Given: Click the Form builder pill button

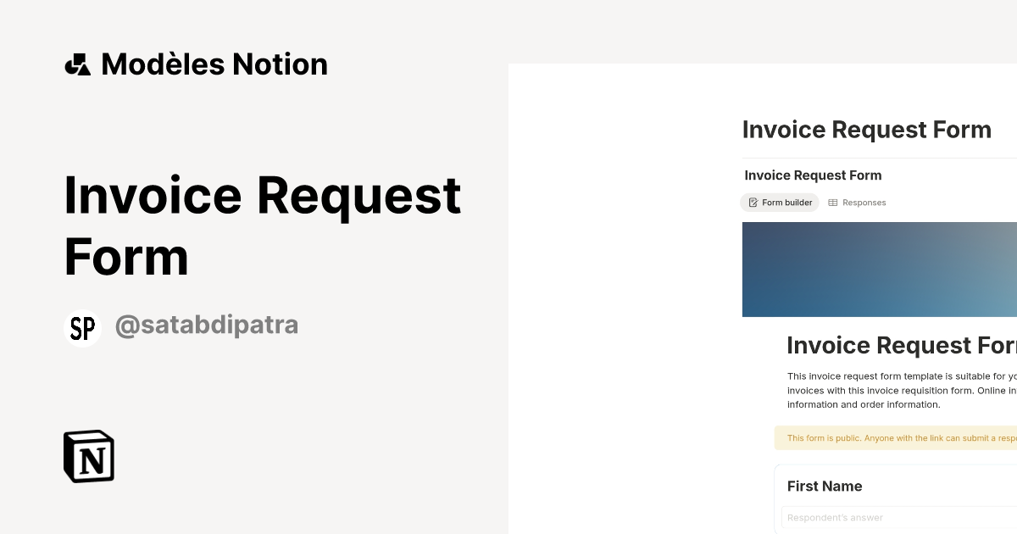Looking at the screenshot, I should (779, 202).
